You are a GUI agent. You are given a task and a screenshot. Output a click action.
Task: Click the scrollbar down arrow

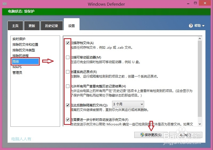200,124
